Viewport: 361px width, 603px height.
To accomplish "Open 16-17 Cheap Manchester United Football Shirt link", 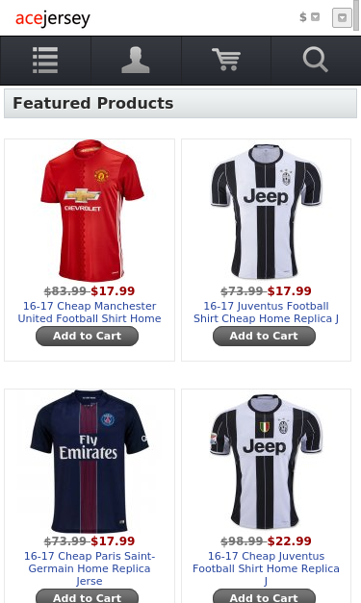I will (x=90, y=313).
